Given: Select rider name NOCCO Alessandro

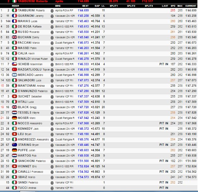Looking at the screenshot, I should 30,123.
